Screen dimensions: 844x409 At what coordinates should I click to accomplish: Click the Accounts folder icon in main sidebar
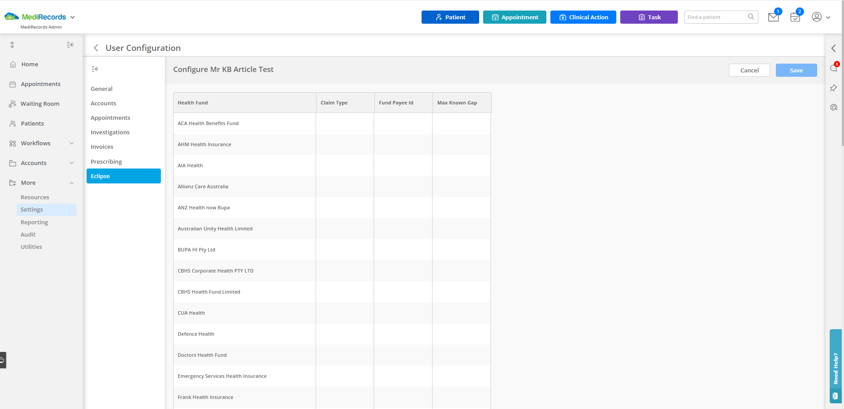(13, 163)
